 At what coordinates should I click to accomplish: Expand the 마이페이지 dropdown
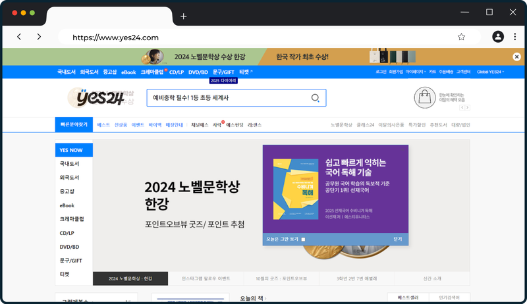point(416,72)
